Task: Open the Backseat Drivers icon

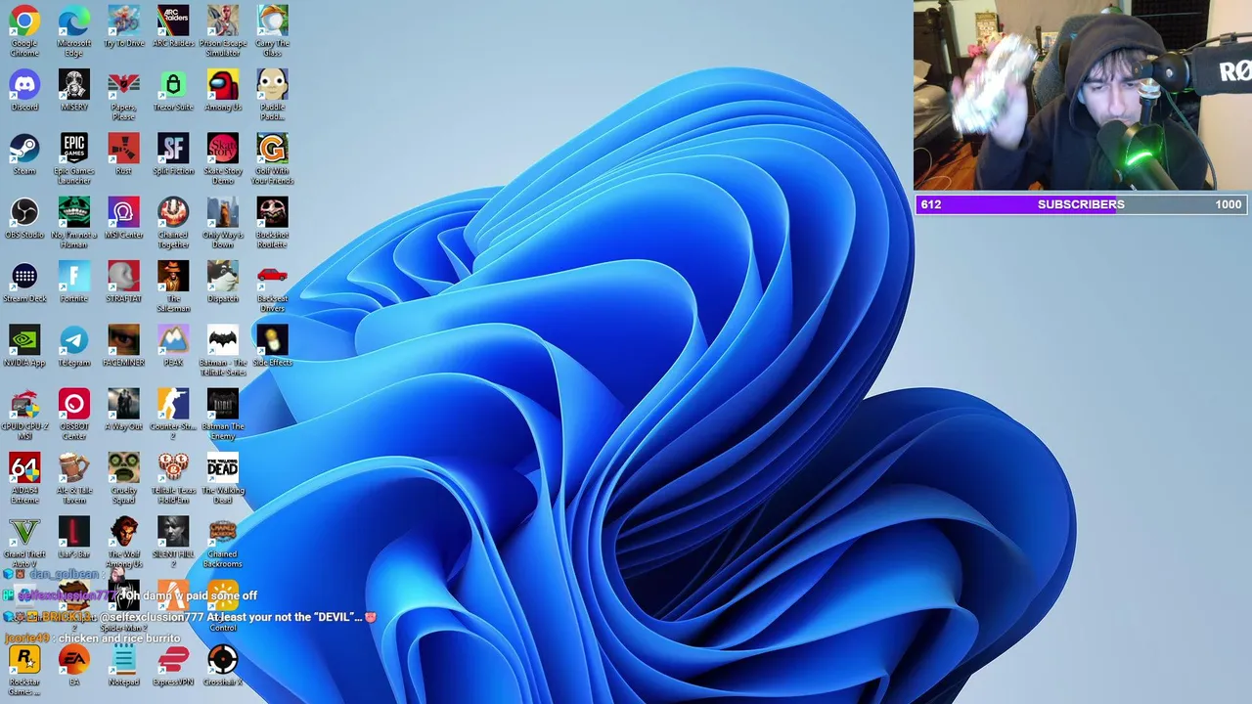Action: [272, 286]
